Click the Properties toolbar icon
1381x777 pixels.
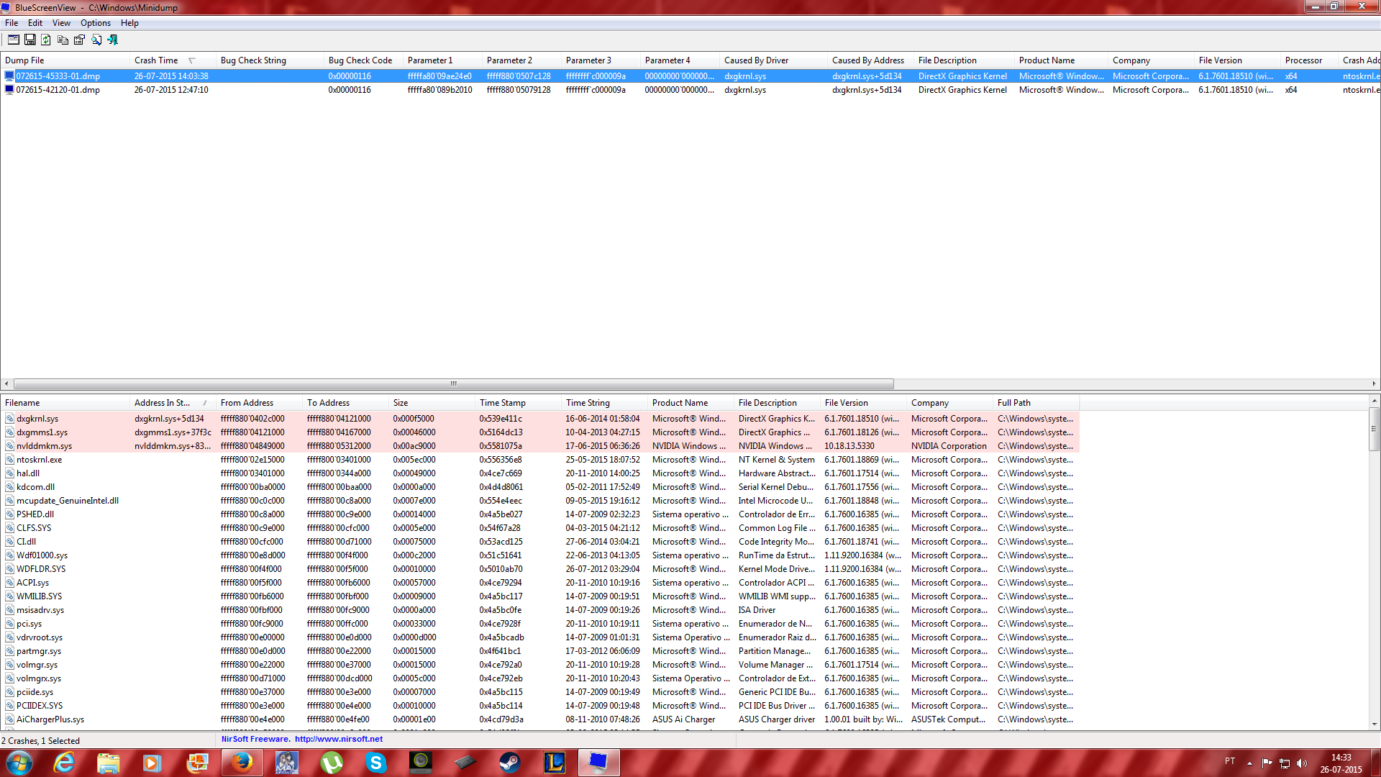pos(79,40)
